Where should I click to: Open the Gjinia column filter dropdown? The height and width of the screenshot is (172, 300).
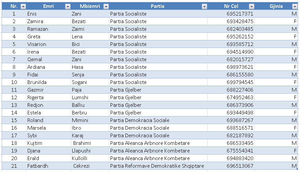coord(295,6)
